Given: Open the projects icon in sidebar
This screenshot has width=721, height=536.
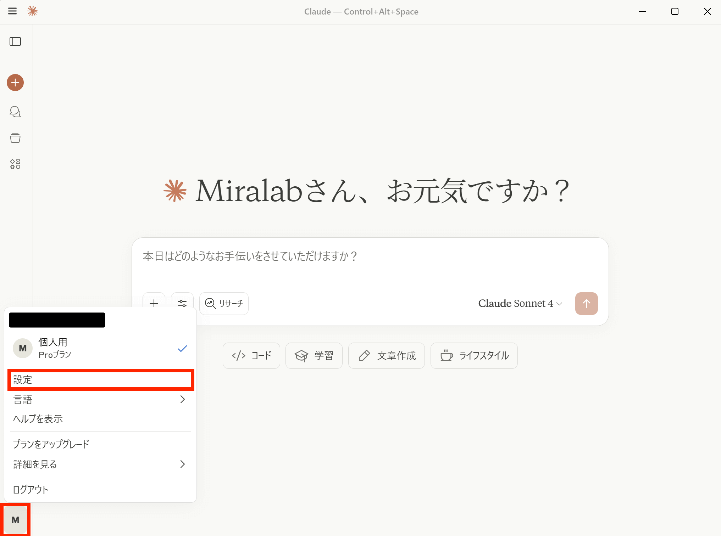Looking at the screenshot, I should click(x=15, y=138).
